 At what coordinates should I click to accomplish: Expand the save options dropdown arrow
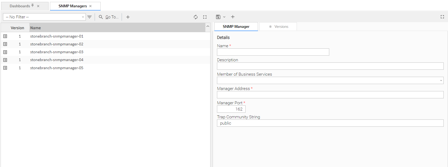point(224,17)
